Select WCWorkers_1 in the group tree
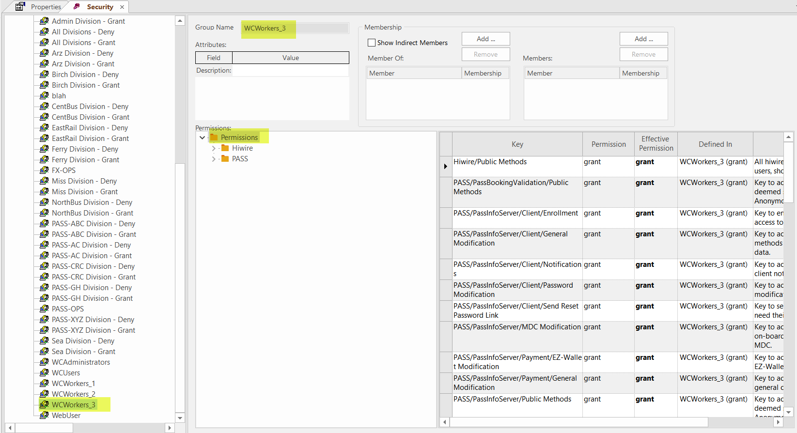The width and height of the screenshot is (797, 433). [73, 383]
